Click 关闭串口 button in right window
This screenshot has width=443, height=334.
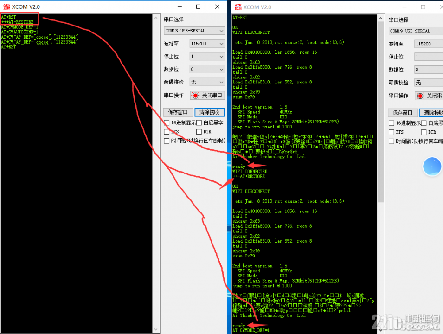pos(429,96)
